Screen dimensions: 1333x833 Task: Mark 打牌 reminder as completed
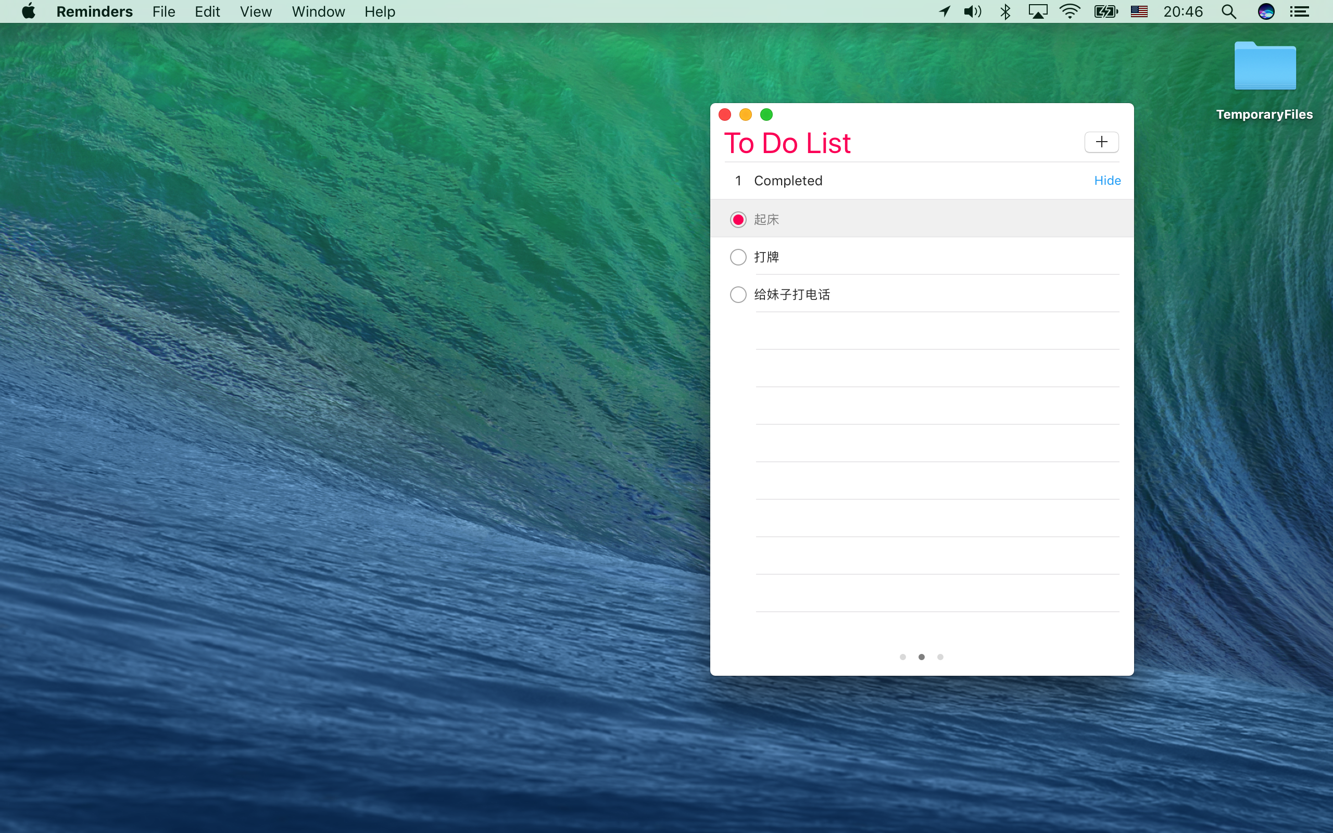coord(738,257)
